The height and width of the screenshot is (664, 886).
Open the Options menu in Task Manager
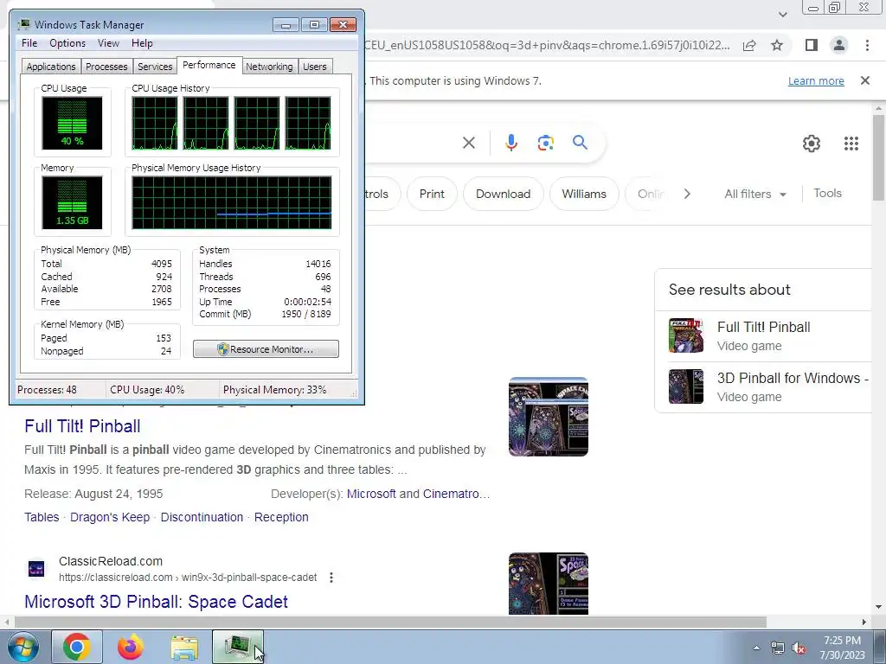pos(67,43)
